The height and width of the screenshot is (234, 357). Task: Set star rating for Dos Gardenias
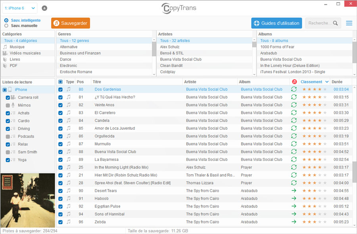[314, 89]
